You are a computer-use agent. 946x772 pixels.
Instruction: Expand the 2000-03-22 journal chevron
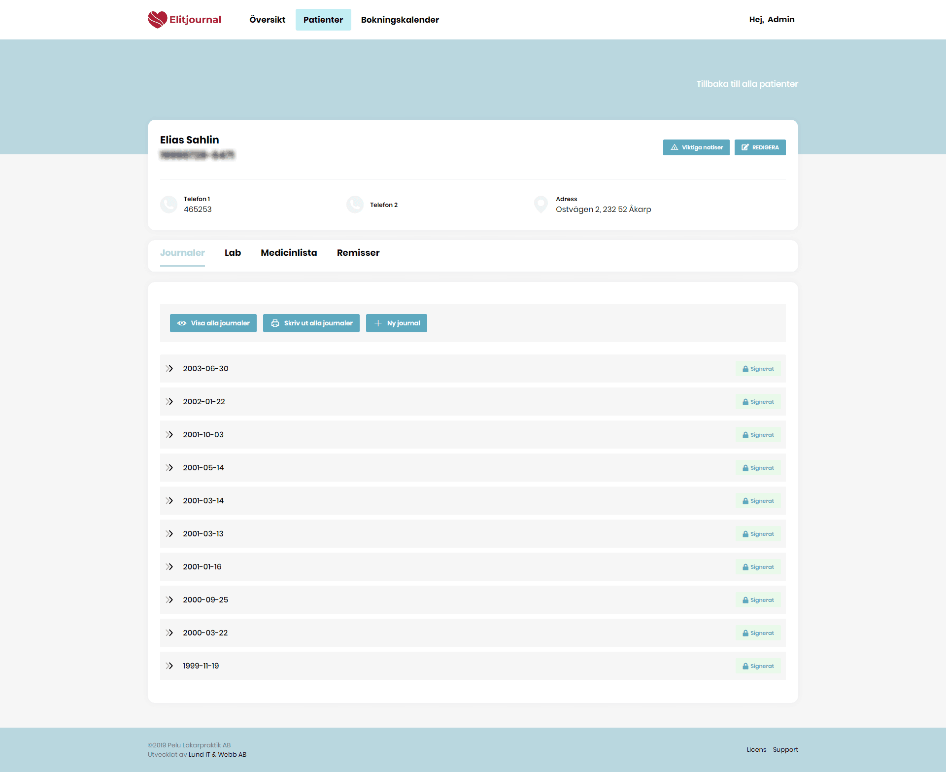pos(169,633)
